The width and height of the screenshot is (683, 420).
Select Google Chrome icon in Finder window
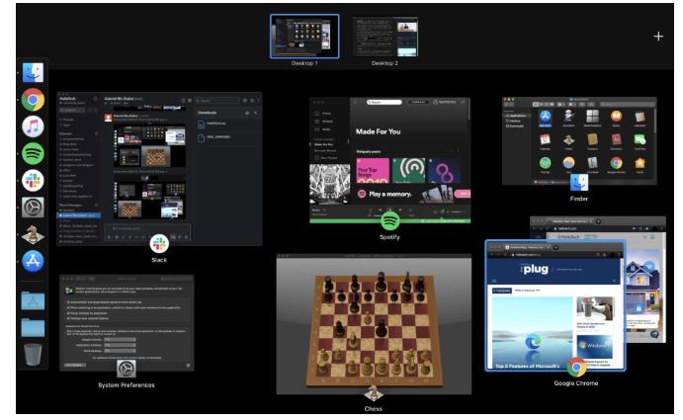616,163
